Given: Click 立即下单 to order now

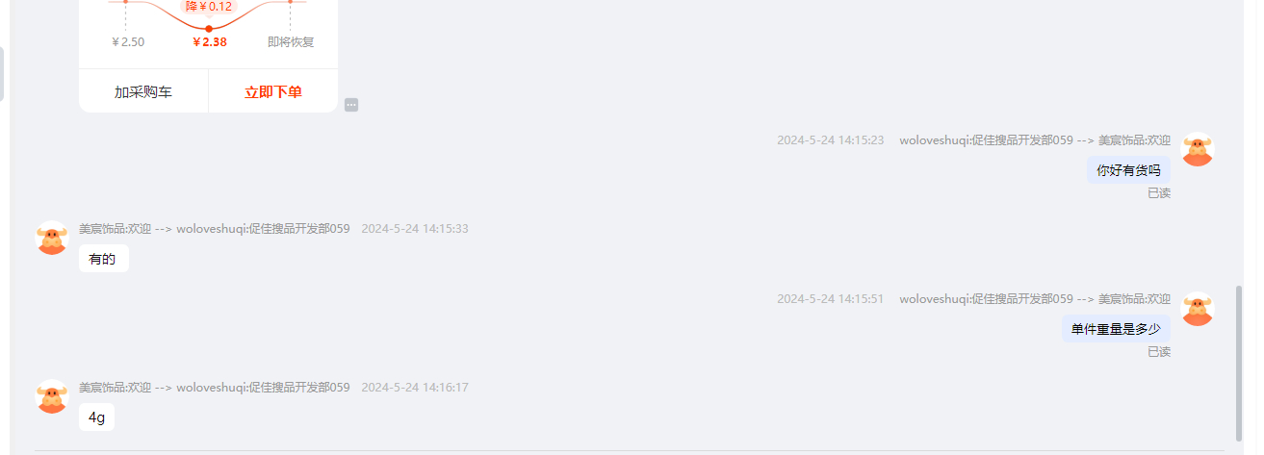Looking at the screenshot, I should coord(273,92).
